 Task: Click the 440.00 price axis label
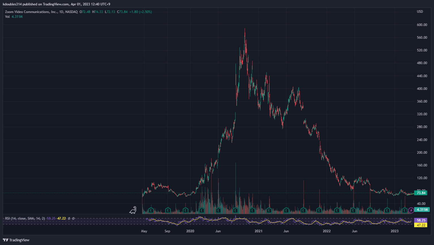click(x=422, y=76)
